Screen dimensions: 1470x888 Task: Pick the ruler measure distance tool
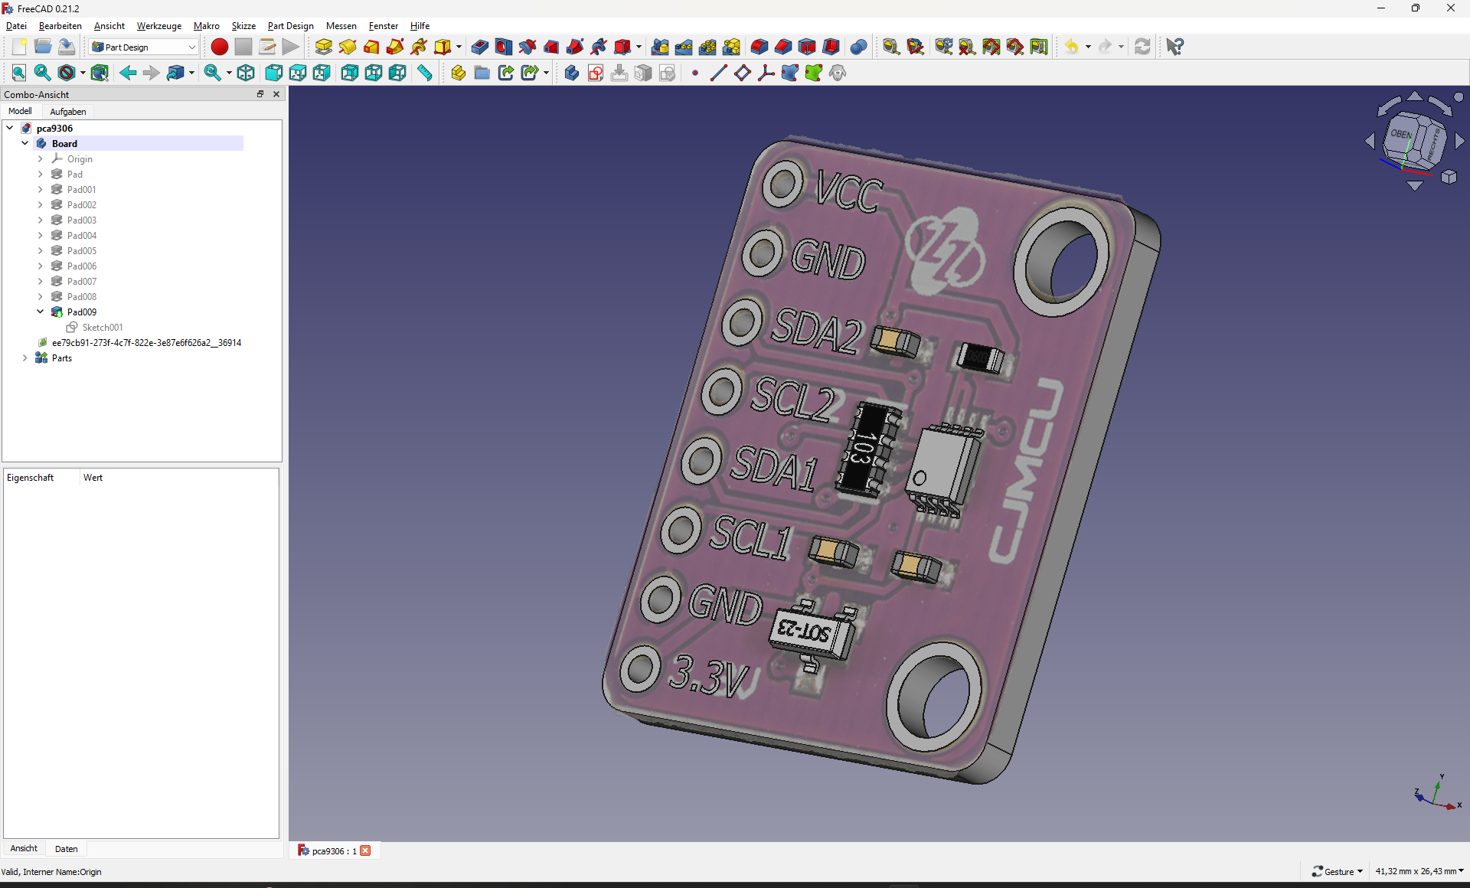click(424, 73)
